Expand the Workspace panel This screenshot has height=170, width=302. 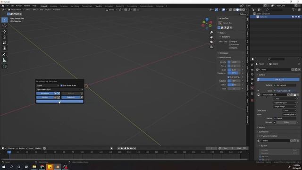click(224, 53)
